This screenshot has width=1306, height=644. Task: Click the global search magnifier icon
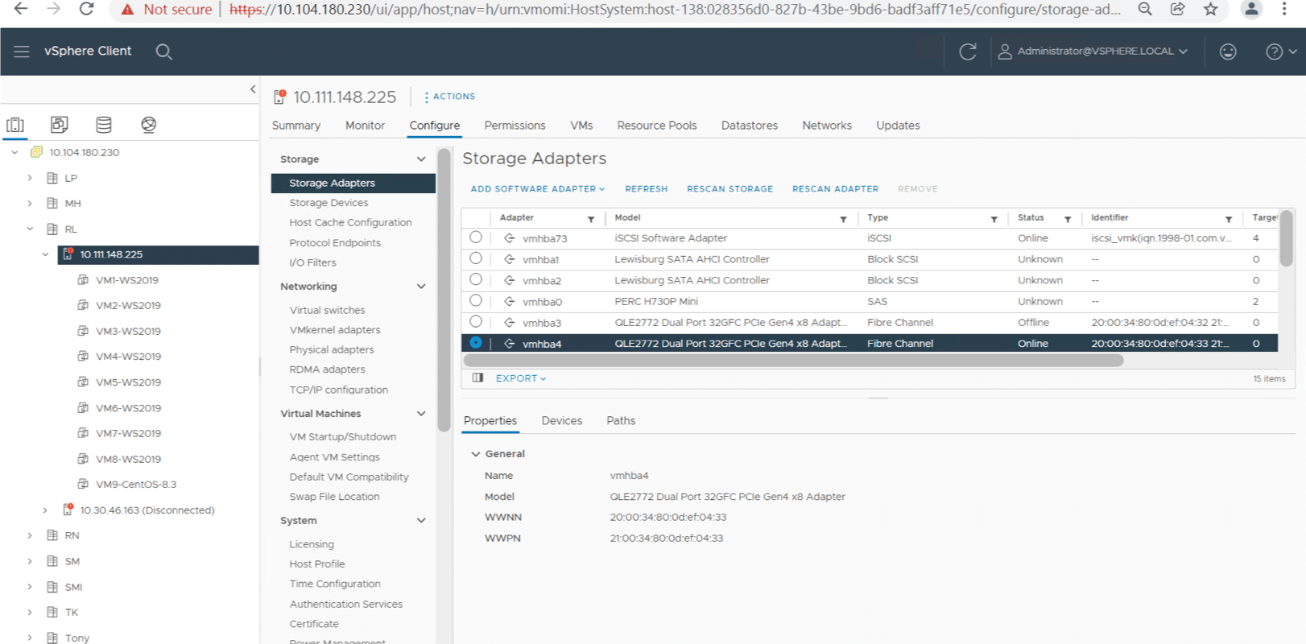[x=163, y=52]
